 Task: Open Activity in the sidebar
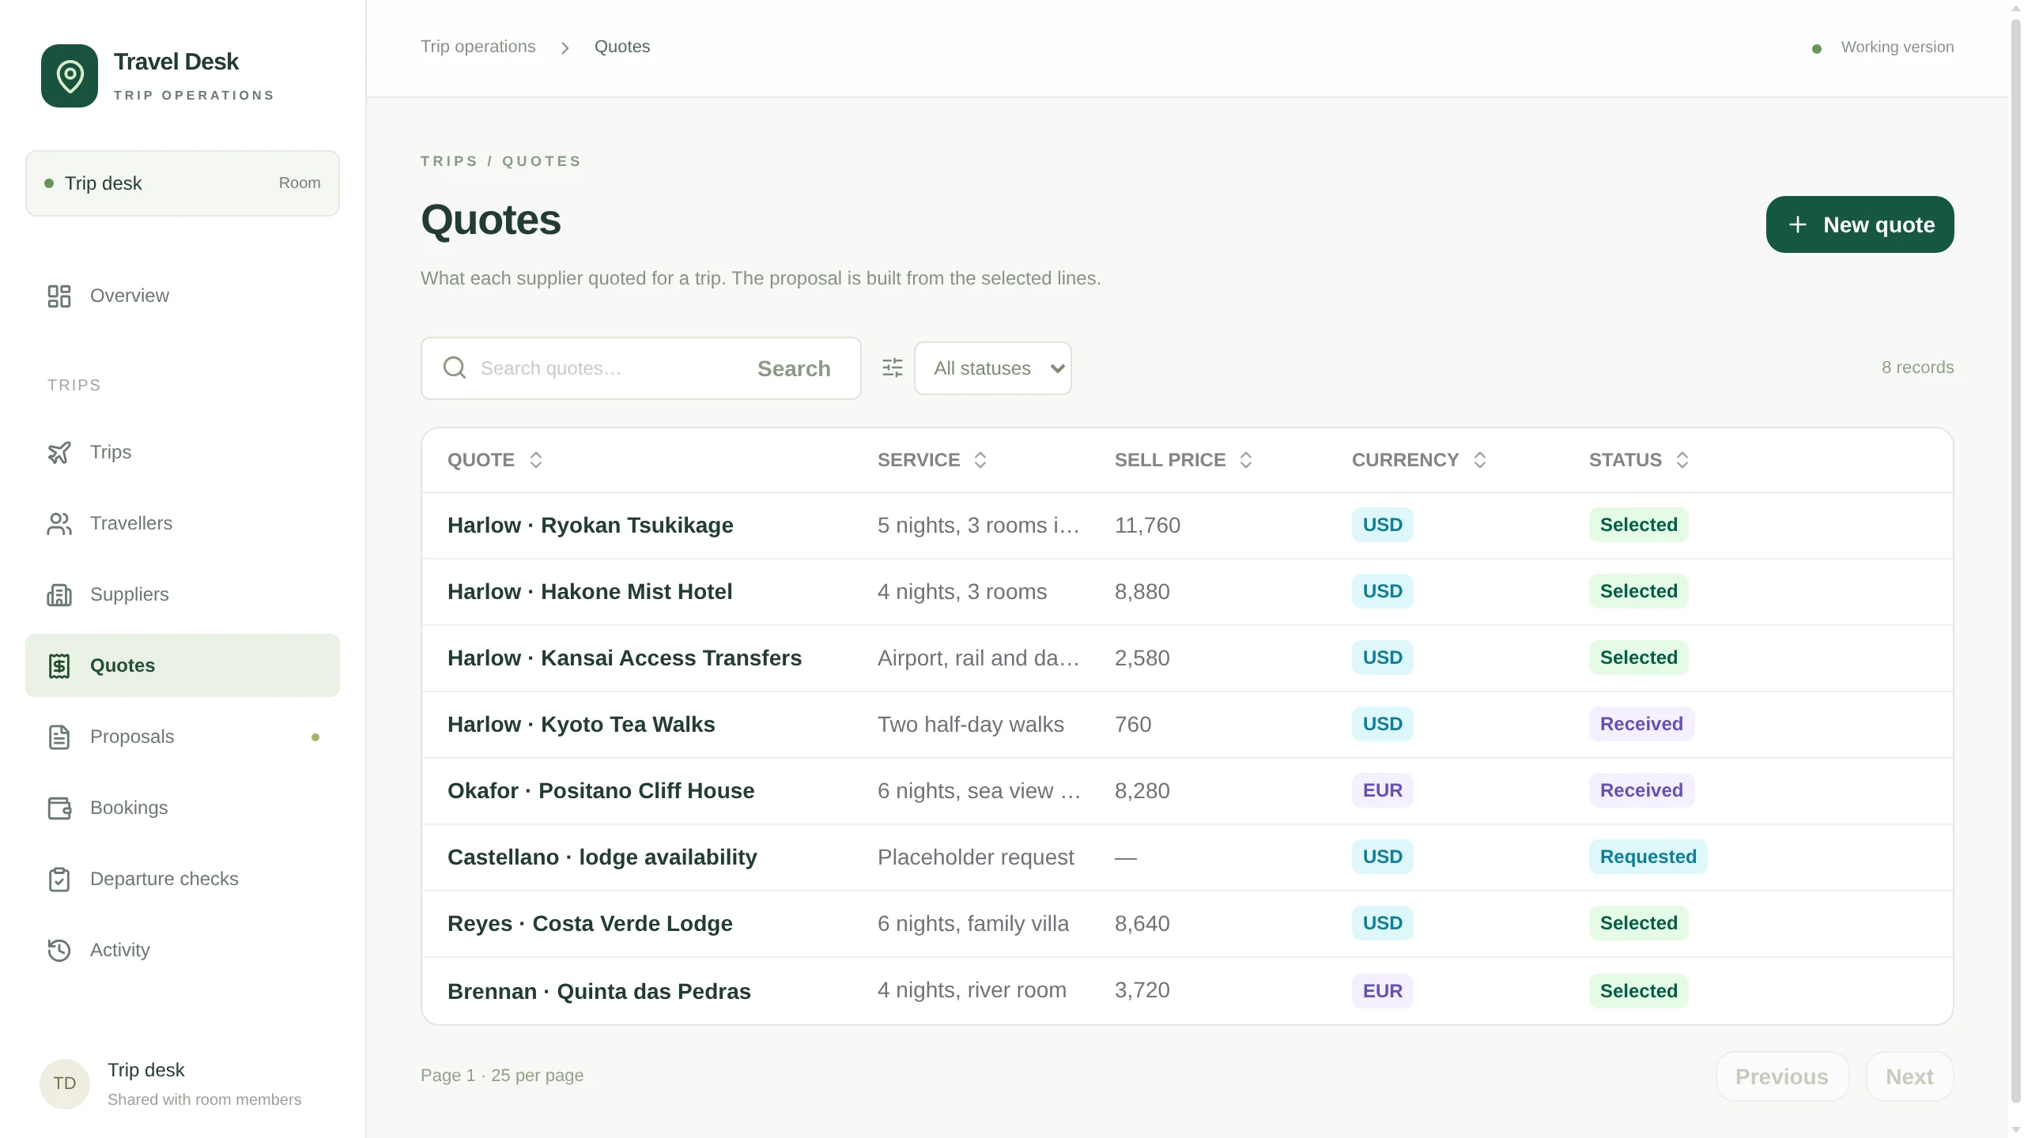(183, 950)
